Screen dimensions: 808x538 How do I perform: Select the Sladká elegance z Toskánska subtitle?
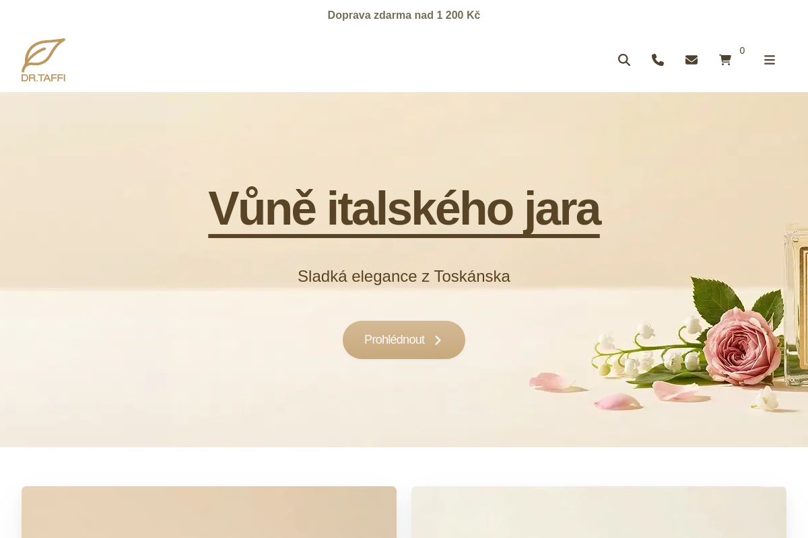coord(404,276)
